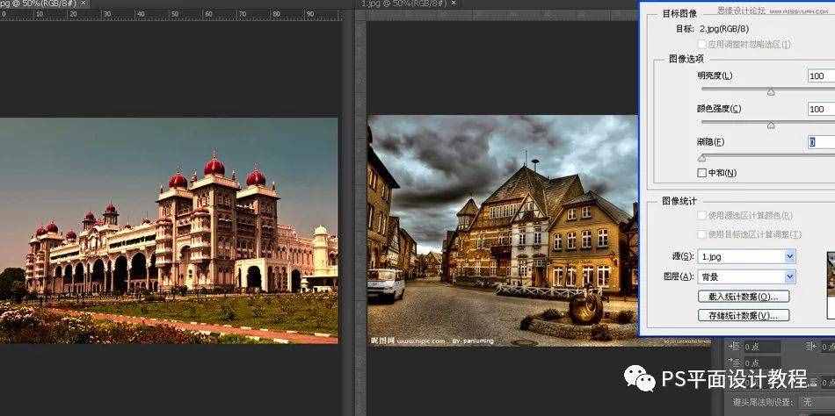
Task: Click the 渐隐 slider handle
Action: click(701, 158)
